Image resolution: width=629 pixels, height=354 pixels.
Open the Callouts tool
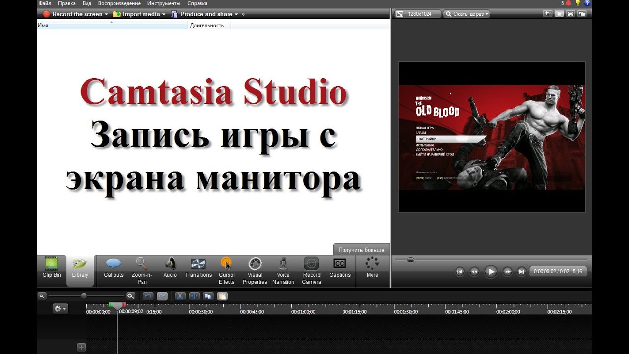tap(114, 268)
